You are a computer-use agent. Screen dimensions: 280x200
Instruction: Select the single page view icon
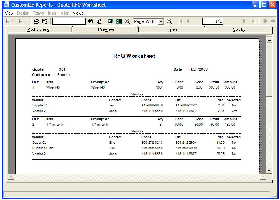111,22
